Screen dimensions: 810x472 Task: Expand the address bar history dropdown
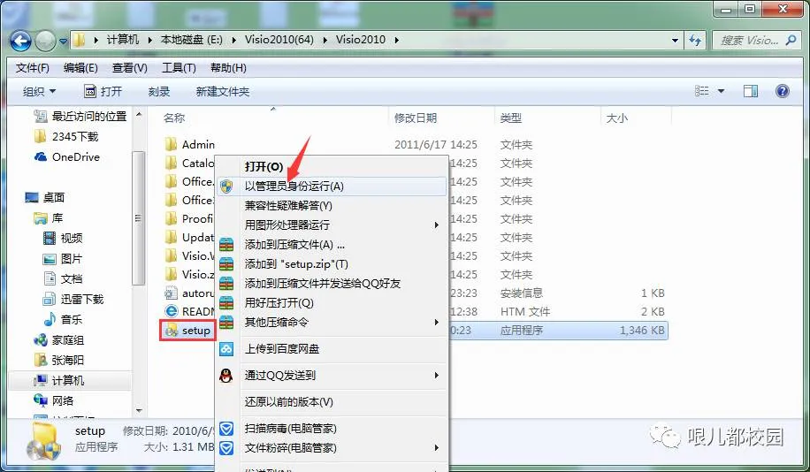(675, 41)
